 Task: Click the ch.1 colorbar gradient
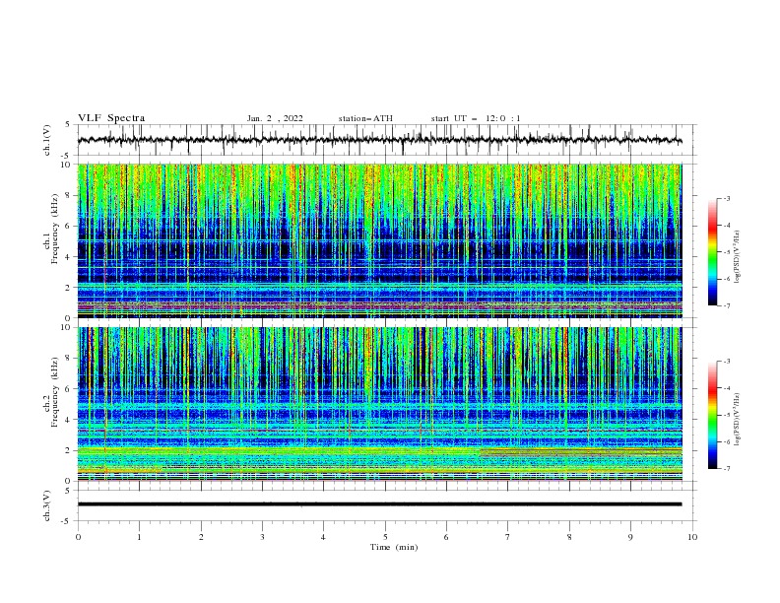pyautogui.click(x=713, y=252)
